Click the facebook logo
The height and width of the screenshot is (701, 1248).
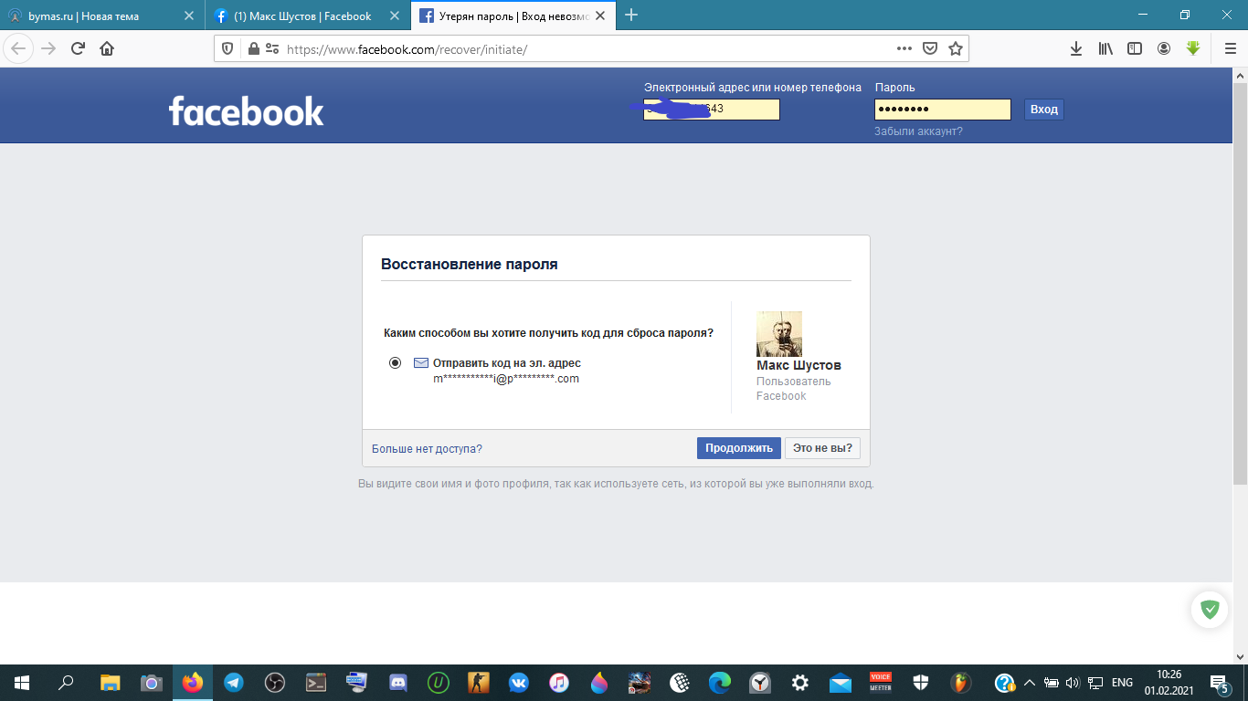coord(247,111)
